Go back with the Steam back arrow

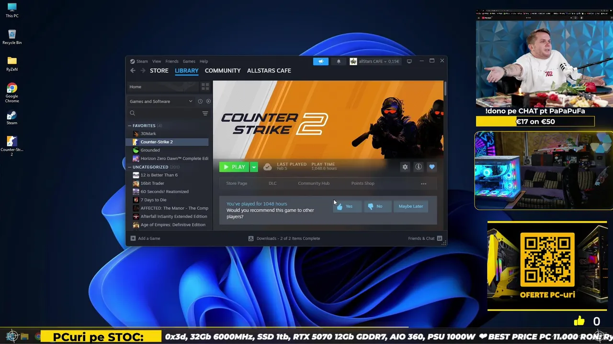[x=133, y=71]
